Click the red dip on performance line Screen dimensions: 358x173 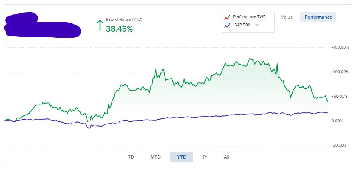[x=88, y=121]
